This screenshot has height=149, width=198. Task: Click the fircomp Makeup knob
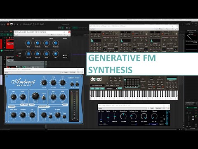click(154, 116)
